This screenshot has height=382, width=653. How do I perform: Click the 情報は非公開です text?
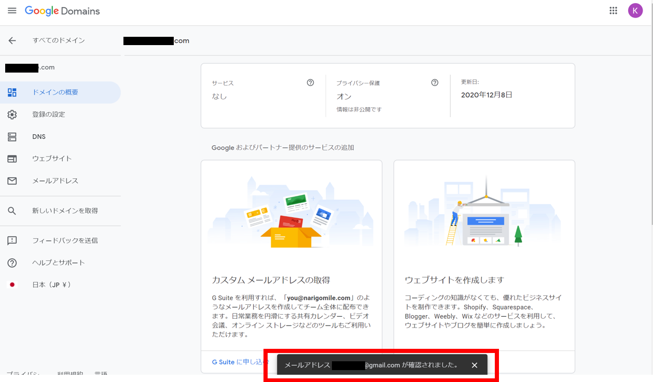click(x=359, y=109)
